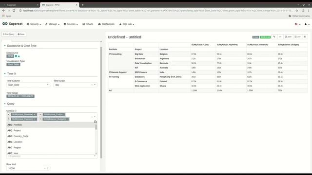Click the options list scrollbar thumb

tap(96, 127)
